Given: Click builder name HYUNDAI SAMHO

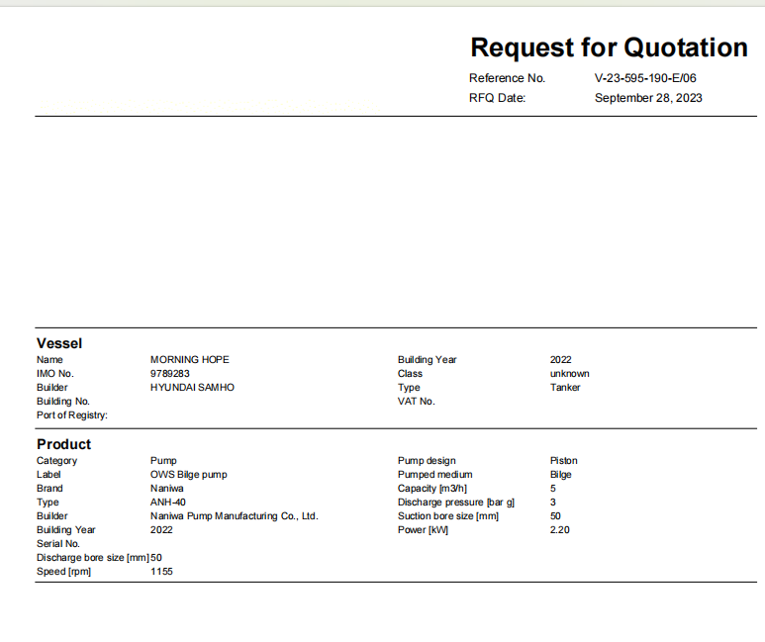Looking at the screenshot, I should click(x=192, y=388).
